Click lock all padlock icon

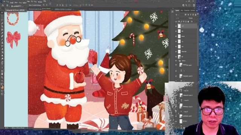point(188,22)
